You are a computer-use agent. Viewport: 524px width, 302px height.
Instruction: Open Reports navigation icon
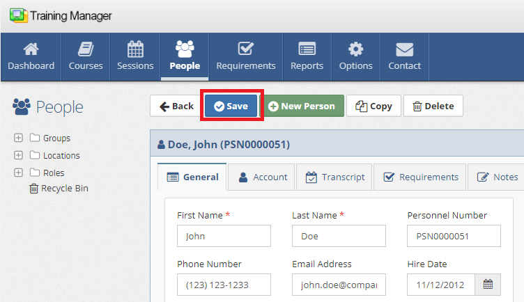tap(307, 49)
